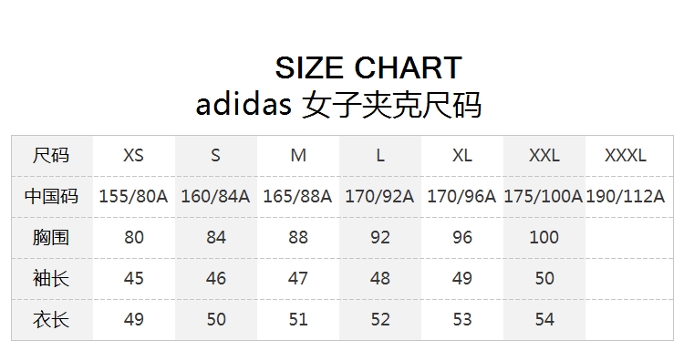The height and width of the screenshot is (351, 684).
Task: Select the 155/80A cell
Action: [133, 196]
